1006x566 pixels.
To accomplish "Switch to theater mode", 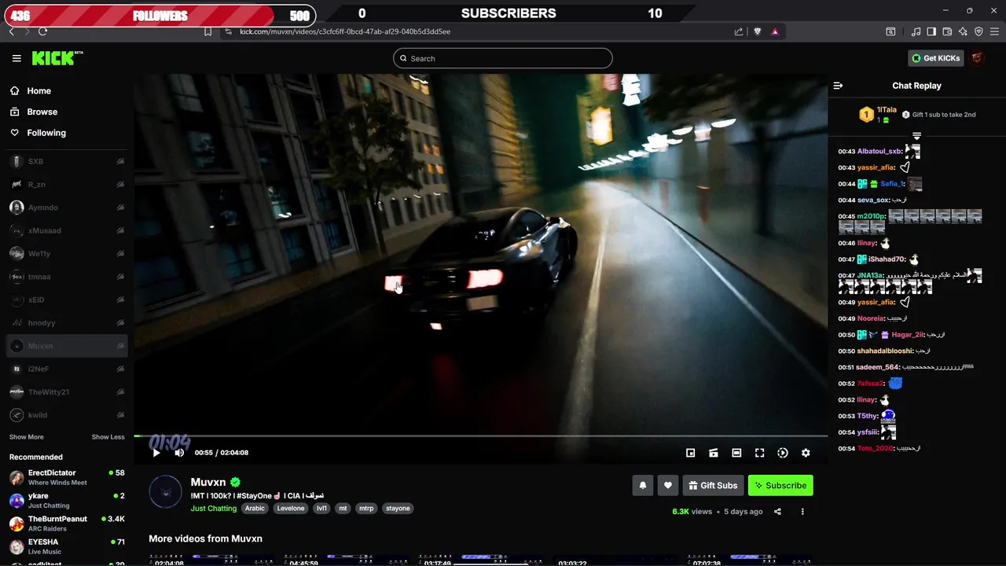I will pyautogui.click(x=736, y=453).
